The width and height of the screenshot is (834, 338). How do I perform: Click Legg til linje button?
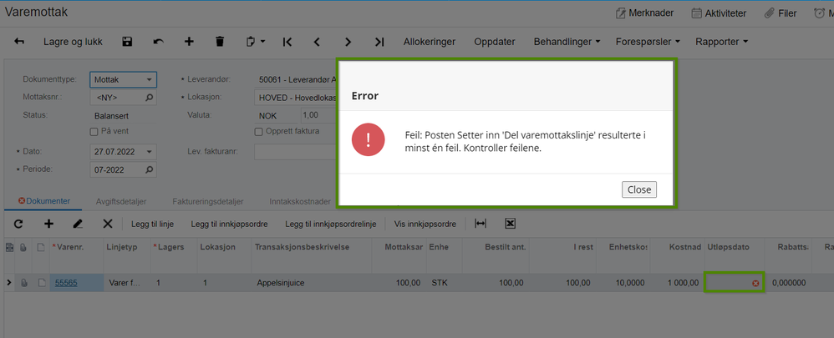pyautogui.click(x=153, y=224)
